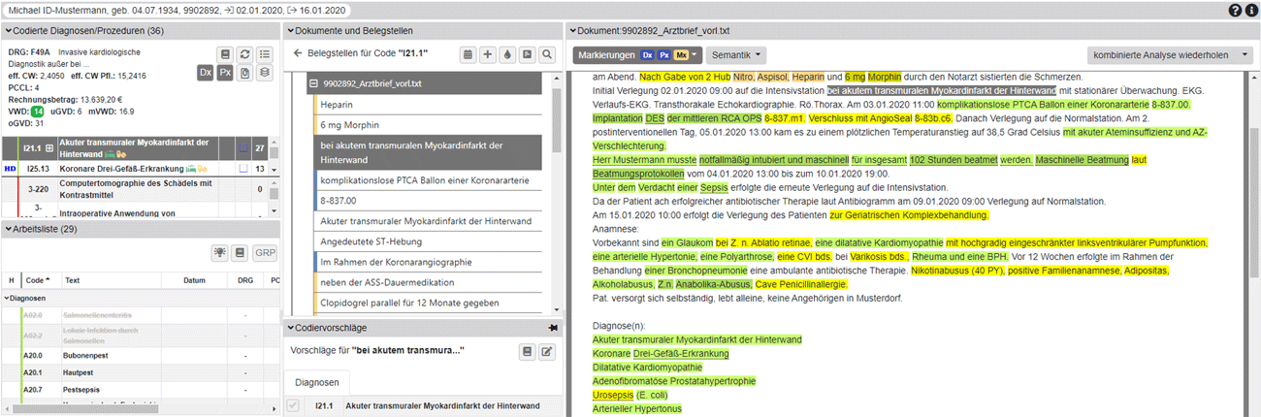Toggle the checkbox in the I21.1 row
The image size is (1261, 417).
pyautogui.click(x=243, y=148)
